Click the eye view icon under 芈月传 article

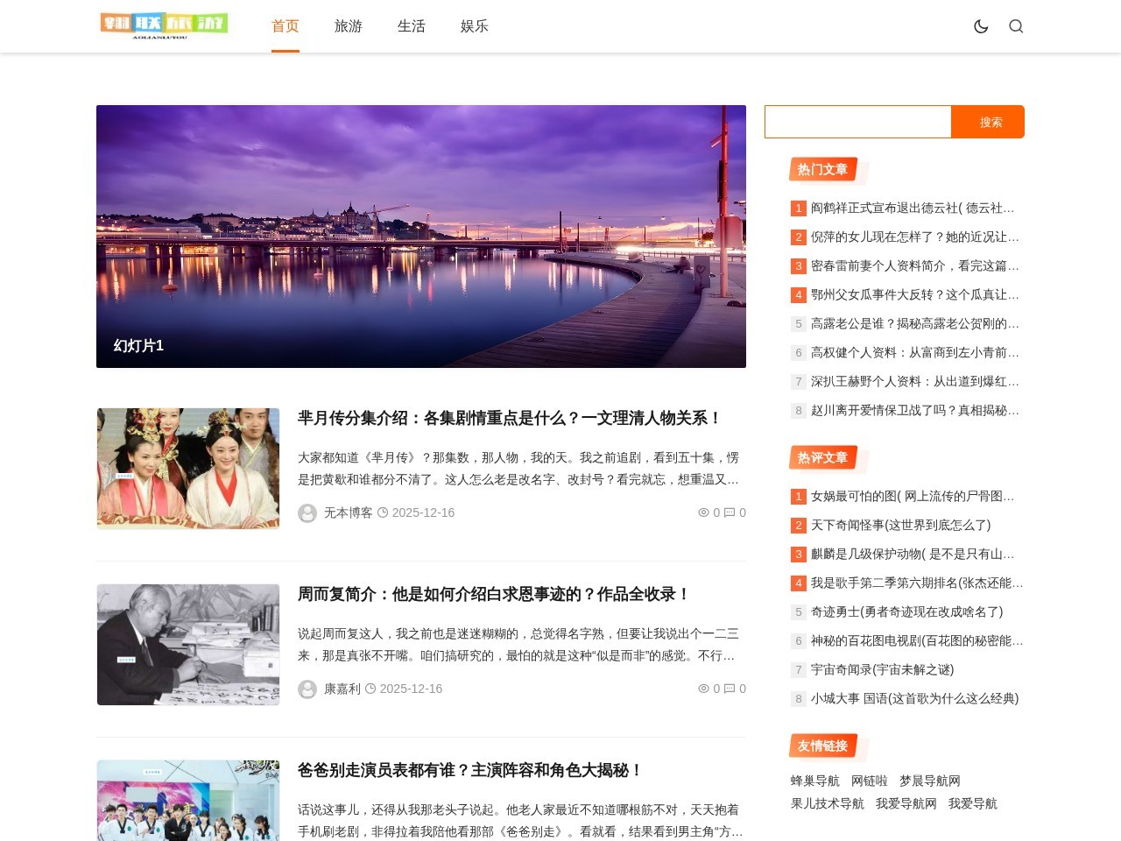coord(703,512)
